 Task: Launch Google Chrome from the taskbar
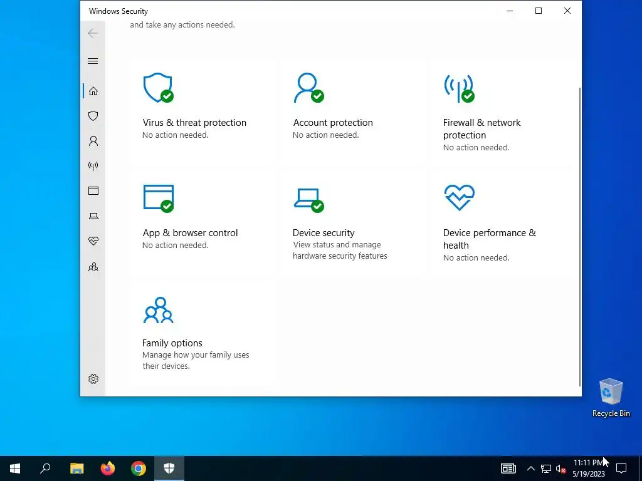(139, 468)
